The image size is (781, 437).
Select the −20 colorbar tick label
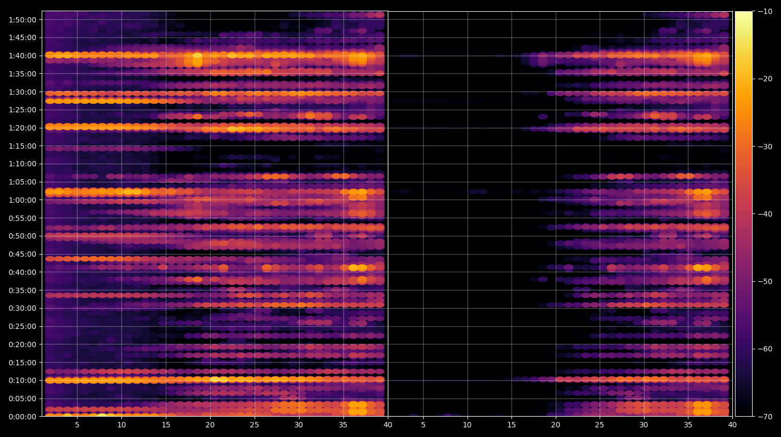click(x=765, y=79)
